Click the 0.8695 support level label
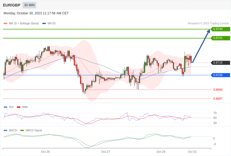The image size is (231, 156). [218, 90]
